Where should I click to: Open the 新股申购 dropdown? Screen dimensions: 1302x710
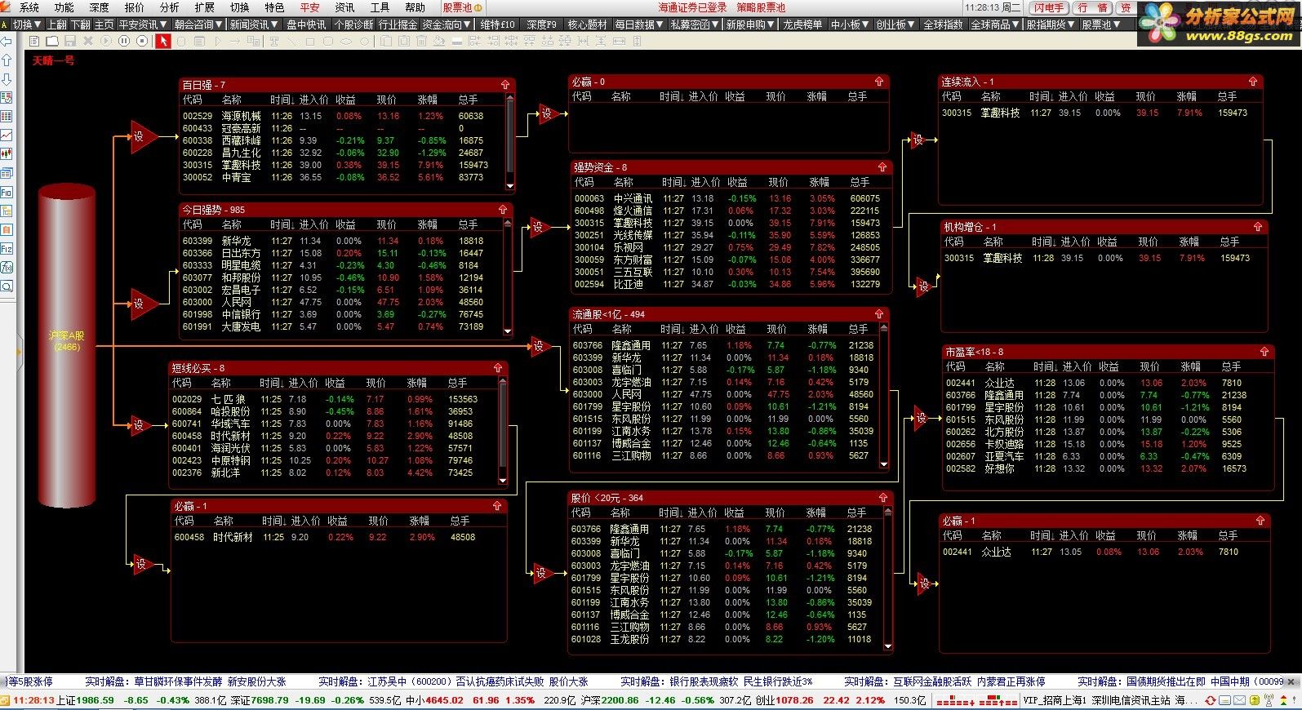750,24
